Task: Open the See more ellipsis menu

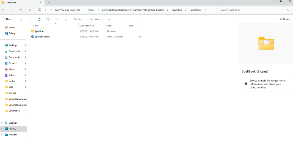Action: [109, 19]
